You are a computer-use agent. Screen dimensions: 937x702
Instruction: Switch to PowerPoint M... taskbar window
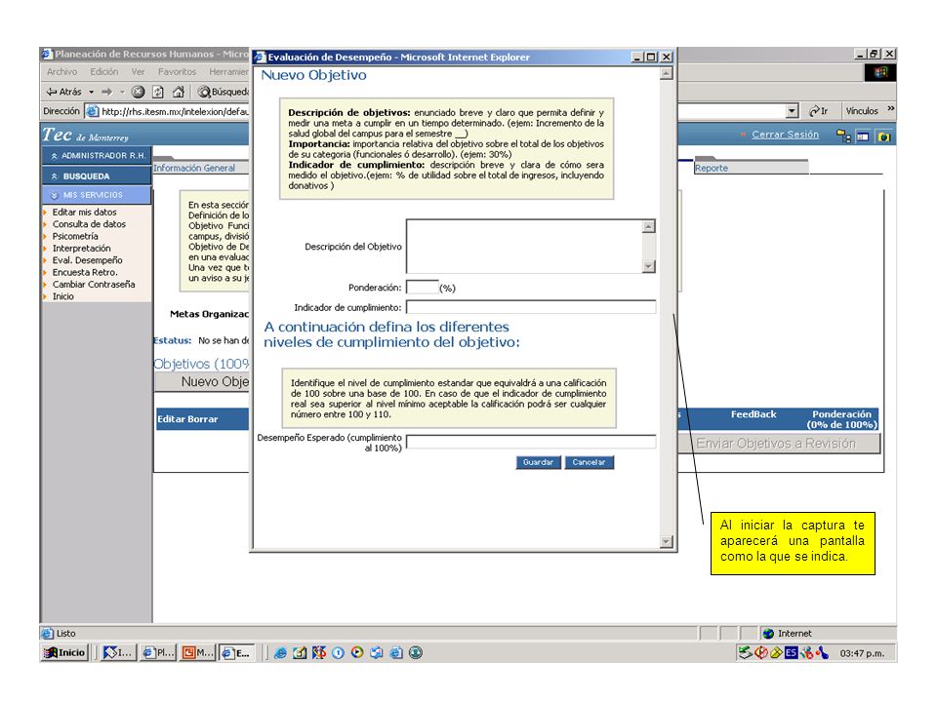click(x=198, y=653)
